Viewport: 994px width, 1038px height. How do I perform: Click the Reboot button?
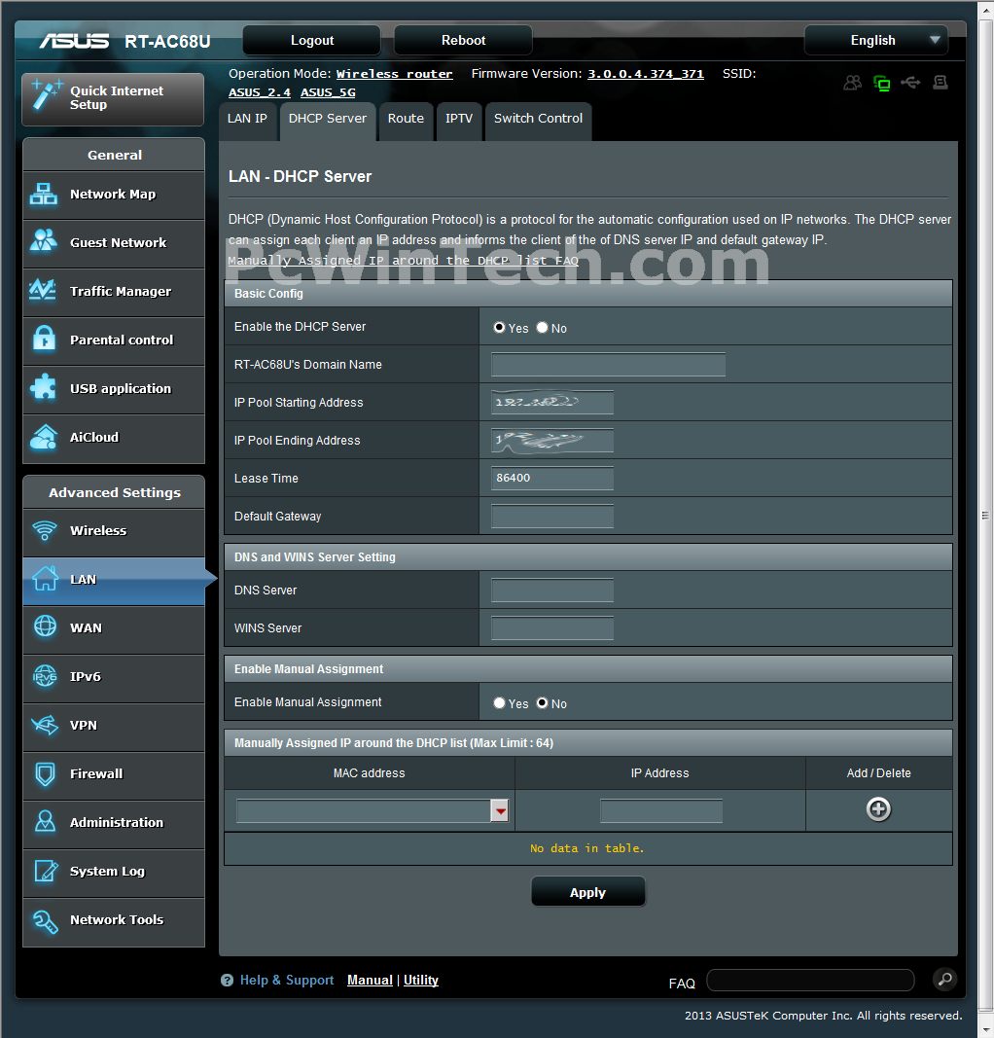[x=463, y=41]
